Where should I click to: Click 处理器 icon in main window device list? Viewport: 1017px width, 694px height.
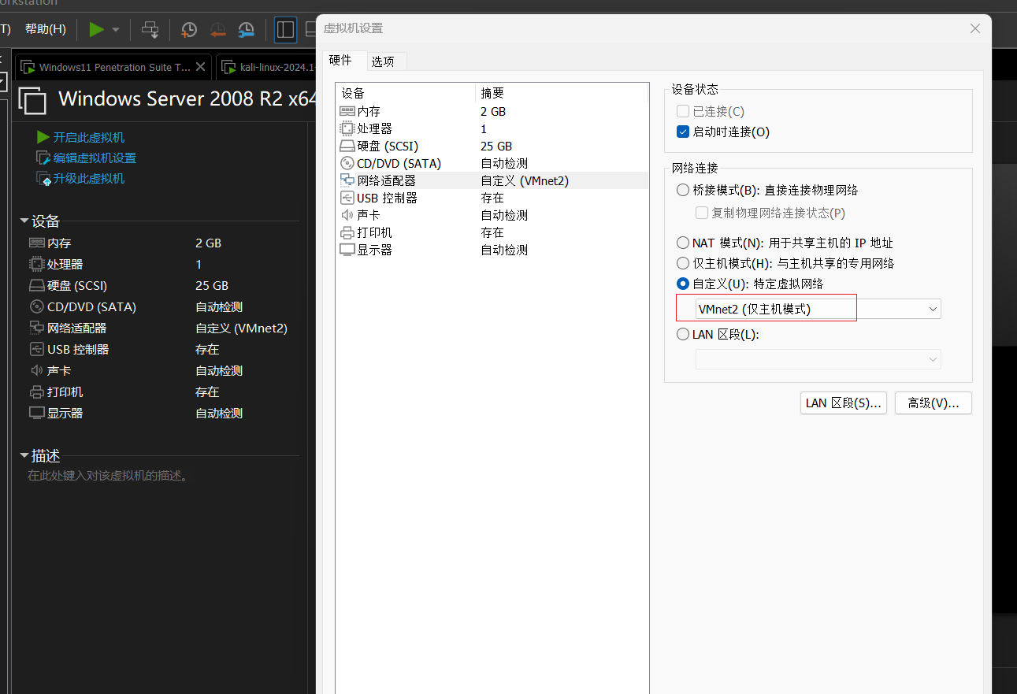(37, 264)
